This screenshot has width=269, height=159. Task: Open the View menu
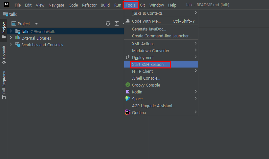40,5
